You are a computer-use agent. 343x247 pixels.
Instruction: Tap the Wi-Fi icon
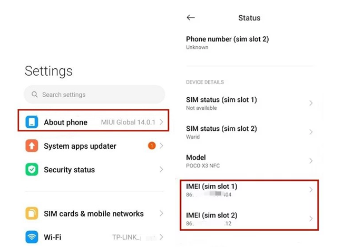pyautogui.click(x=32, y=237)
